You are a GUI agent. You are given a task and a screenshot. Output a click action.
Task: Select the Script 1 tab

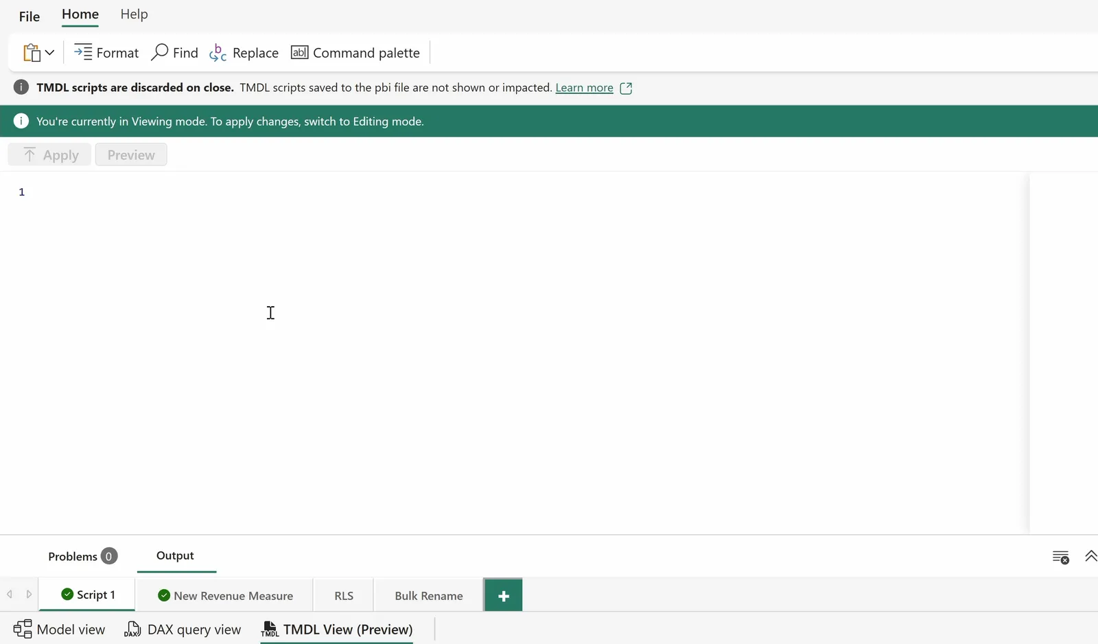coord(87,595)
